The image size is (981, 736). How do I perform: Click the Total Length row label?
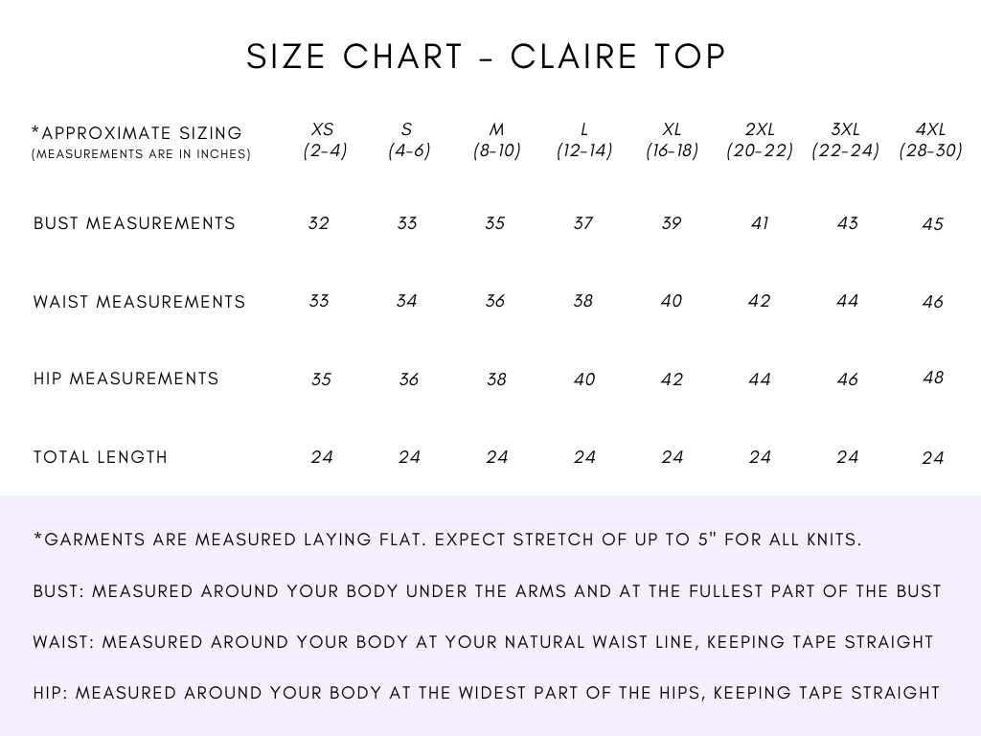tap(101, 457)
